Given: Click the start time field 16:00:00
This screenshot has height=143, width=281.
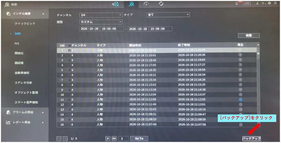Looking at the screenshot, I should [112, 29].
